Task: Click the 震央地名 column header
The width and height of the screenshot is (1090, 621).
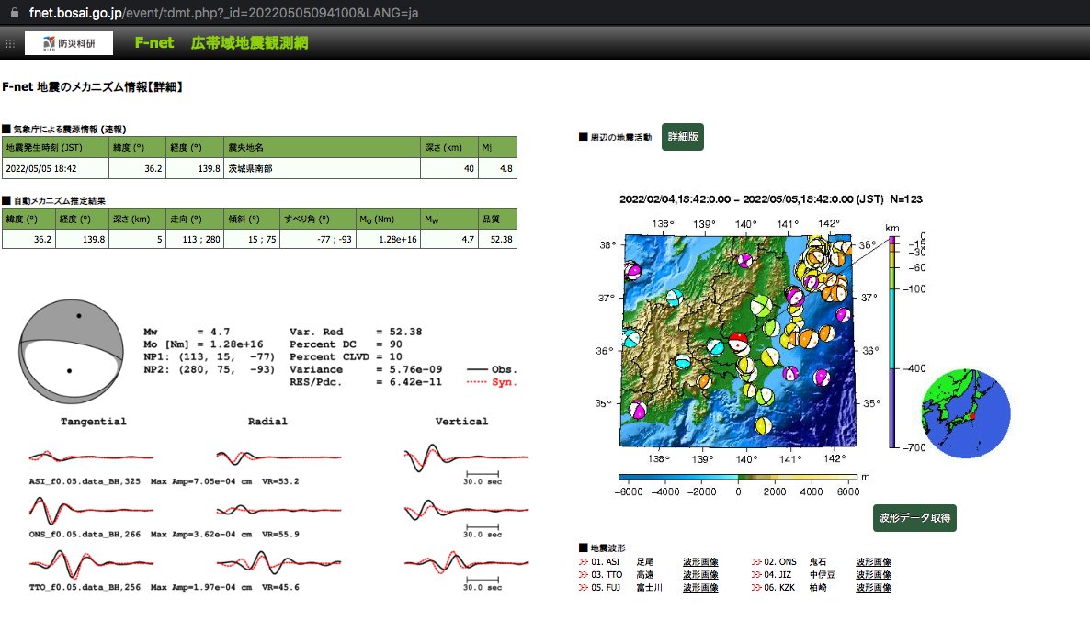Action: [322, 147]
